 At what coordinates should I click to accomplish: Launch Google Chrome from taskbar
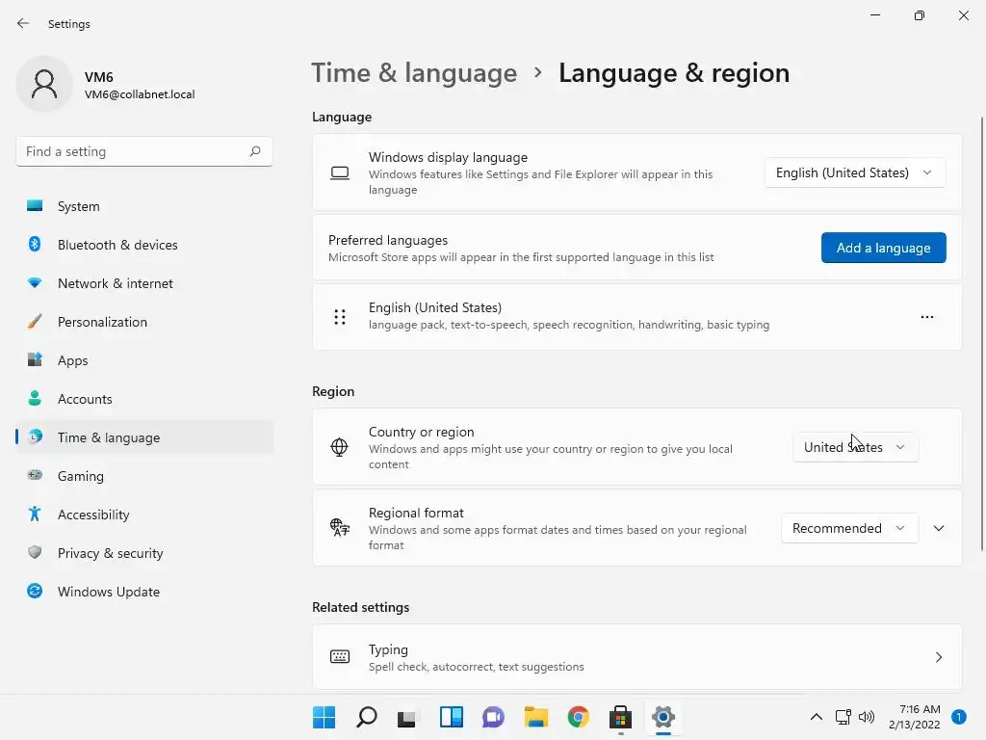click(x=579, y=717)
